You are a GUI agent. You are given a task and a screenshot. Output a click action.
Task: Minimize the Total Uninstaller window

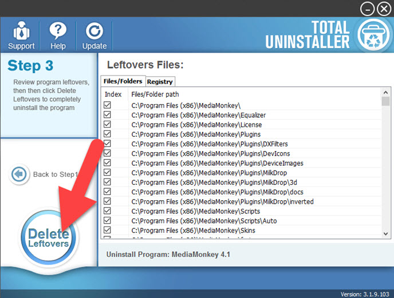[367, 9]
